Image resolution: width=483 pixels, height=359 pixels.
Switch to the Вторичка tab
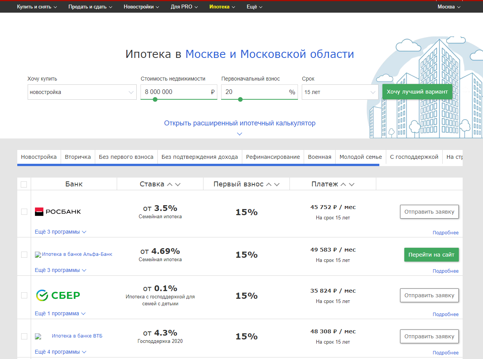[78, 157]
